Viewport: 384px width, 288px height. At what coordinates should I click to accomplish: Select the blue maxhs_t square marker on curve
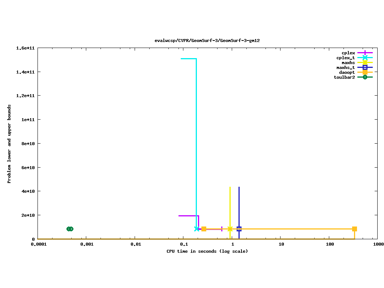pos(239,229)
